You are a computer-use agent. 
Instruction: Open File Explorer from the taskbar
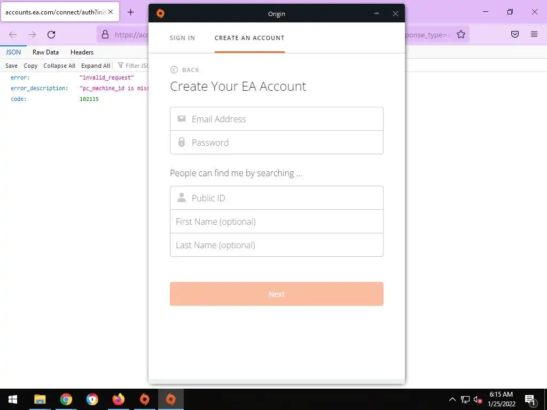click(40, 399)
